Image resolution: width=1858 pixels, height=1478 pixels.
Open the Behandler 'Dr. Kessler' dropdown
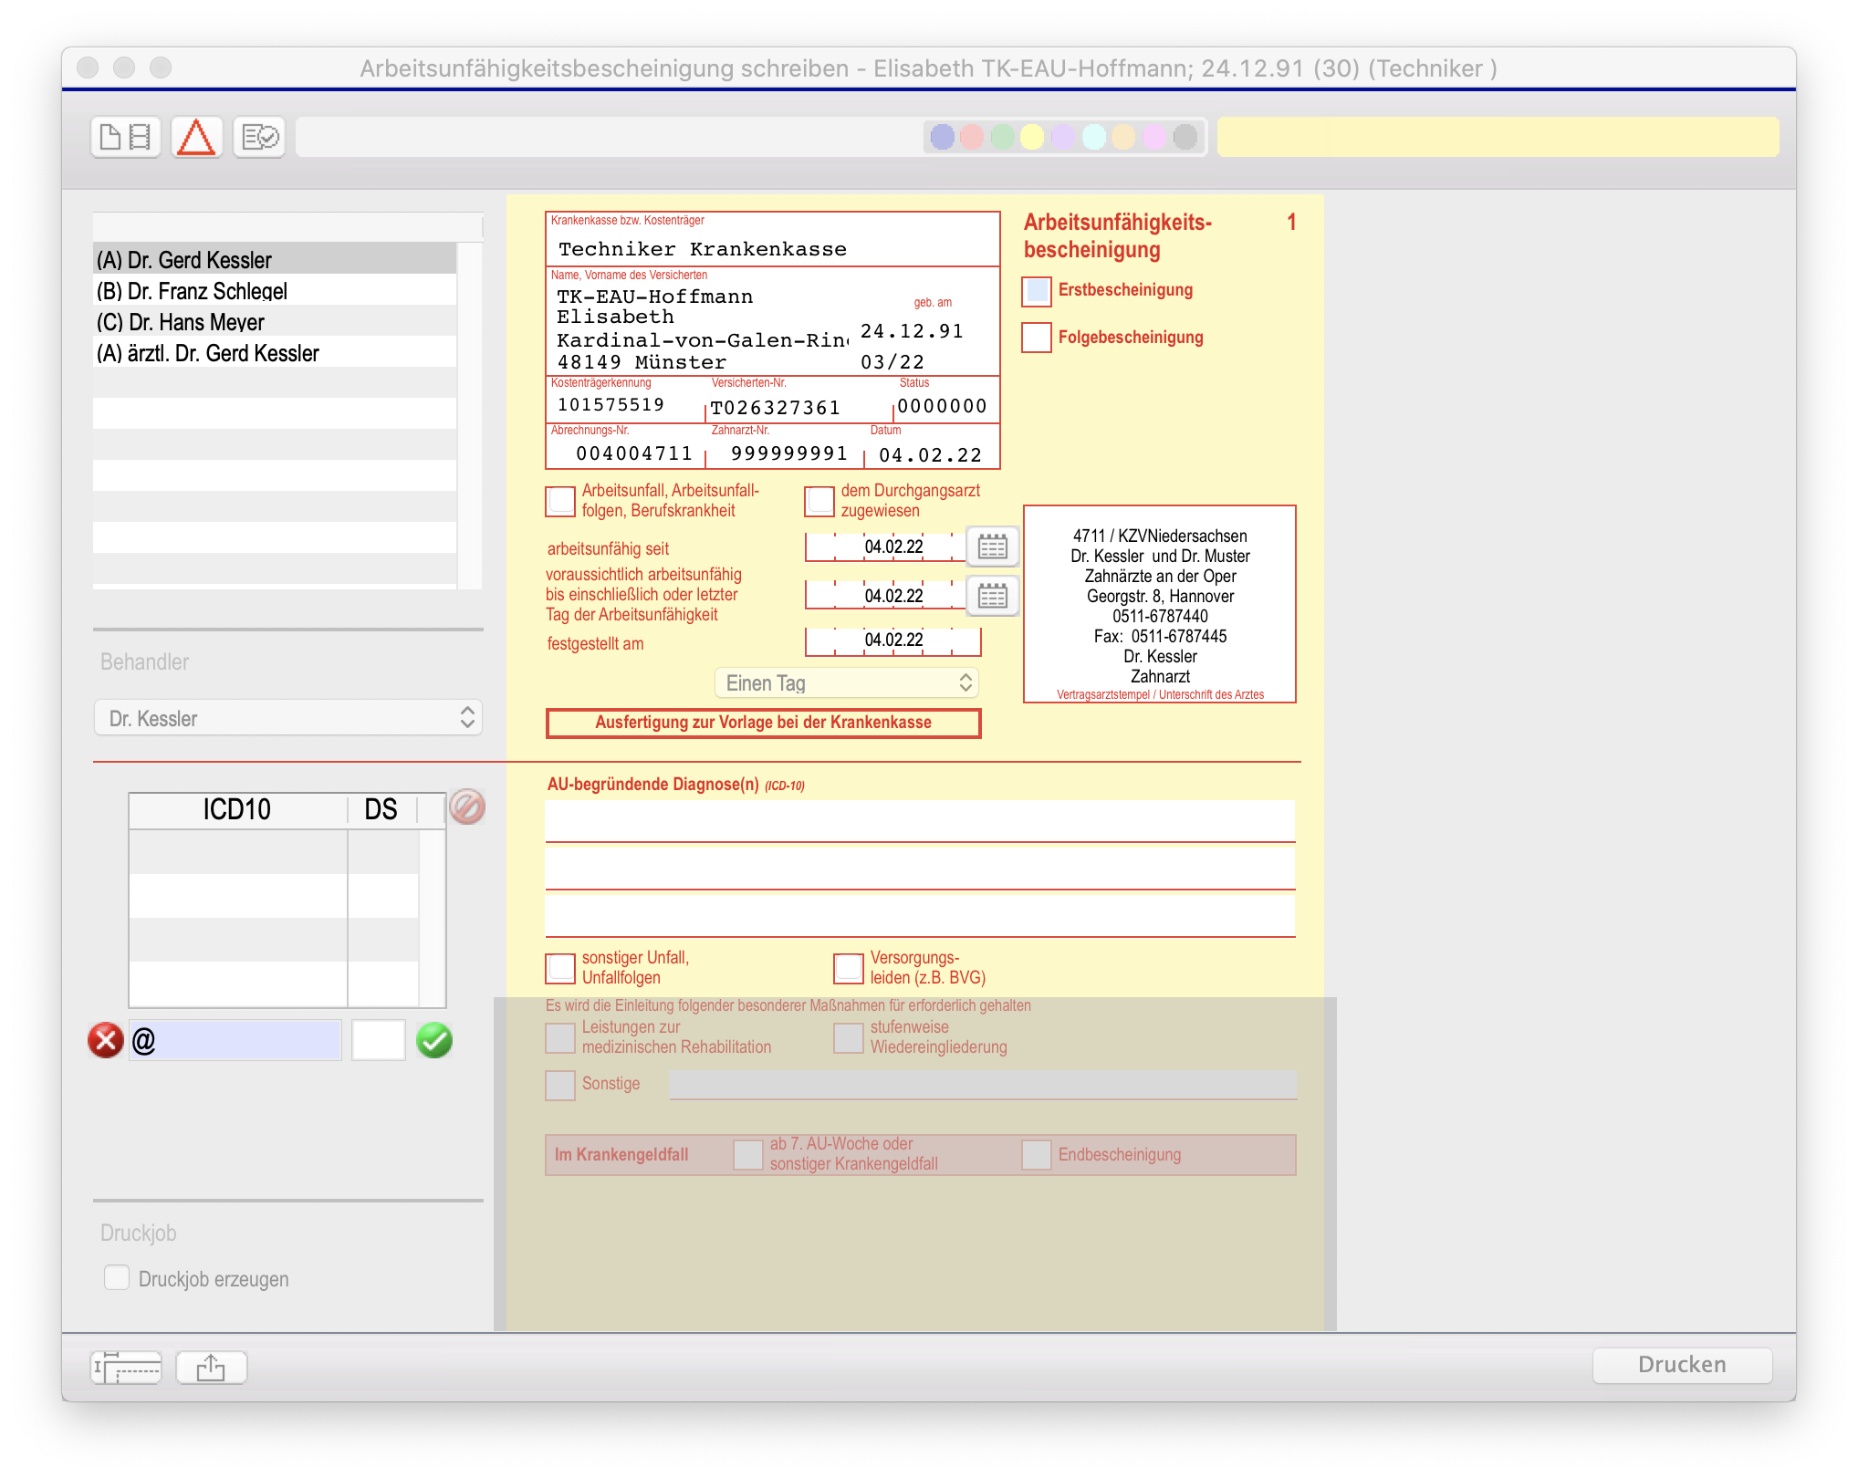[287, 718]
